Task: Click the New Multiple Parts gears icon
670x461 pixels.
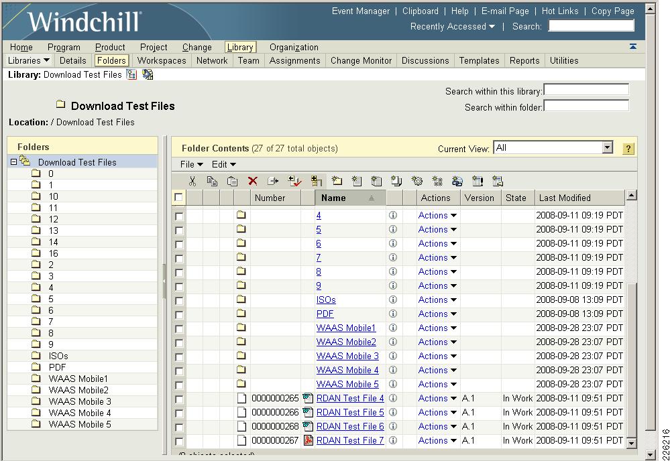Action: point(437,181)
